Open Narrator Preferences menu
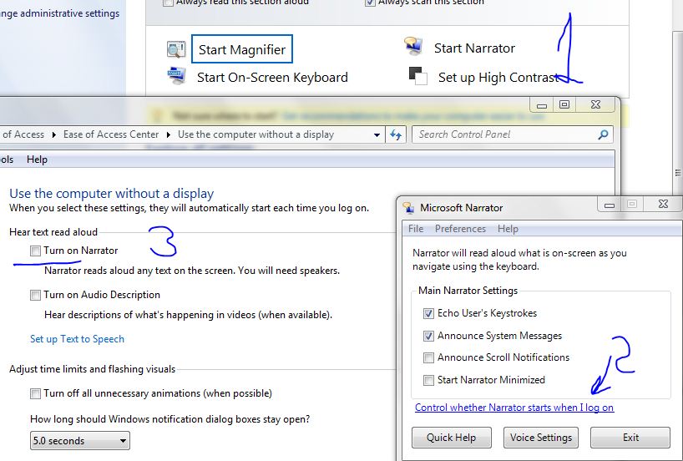683x461 pixels. [x=460, y=229]
